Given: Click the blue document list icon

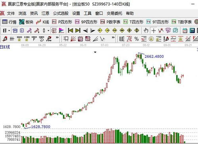Looking at the screenshot, I should (22, 31).
